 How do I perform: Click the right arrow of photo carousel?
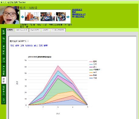click(68, 17)
